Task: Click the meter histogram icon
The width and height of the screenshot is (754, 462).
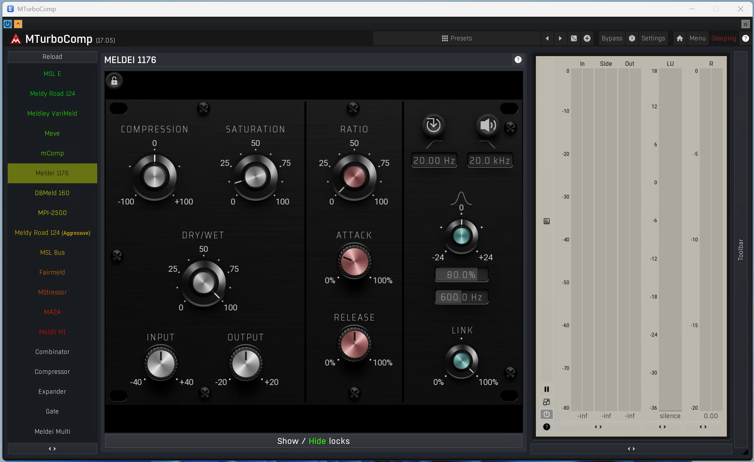Action: tap(547, 221)
